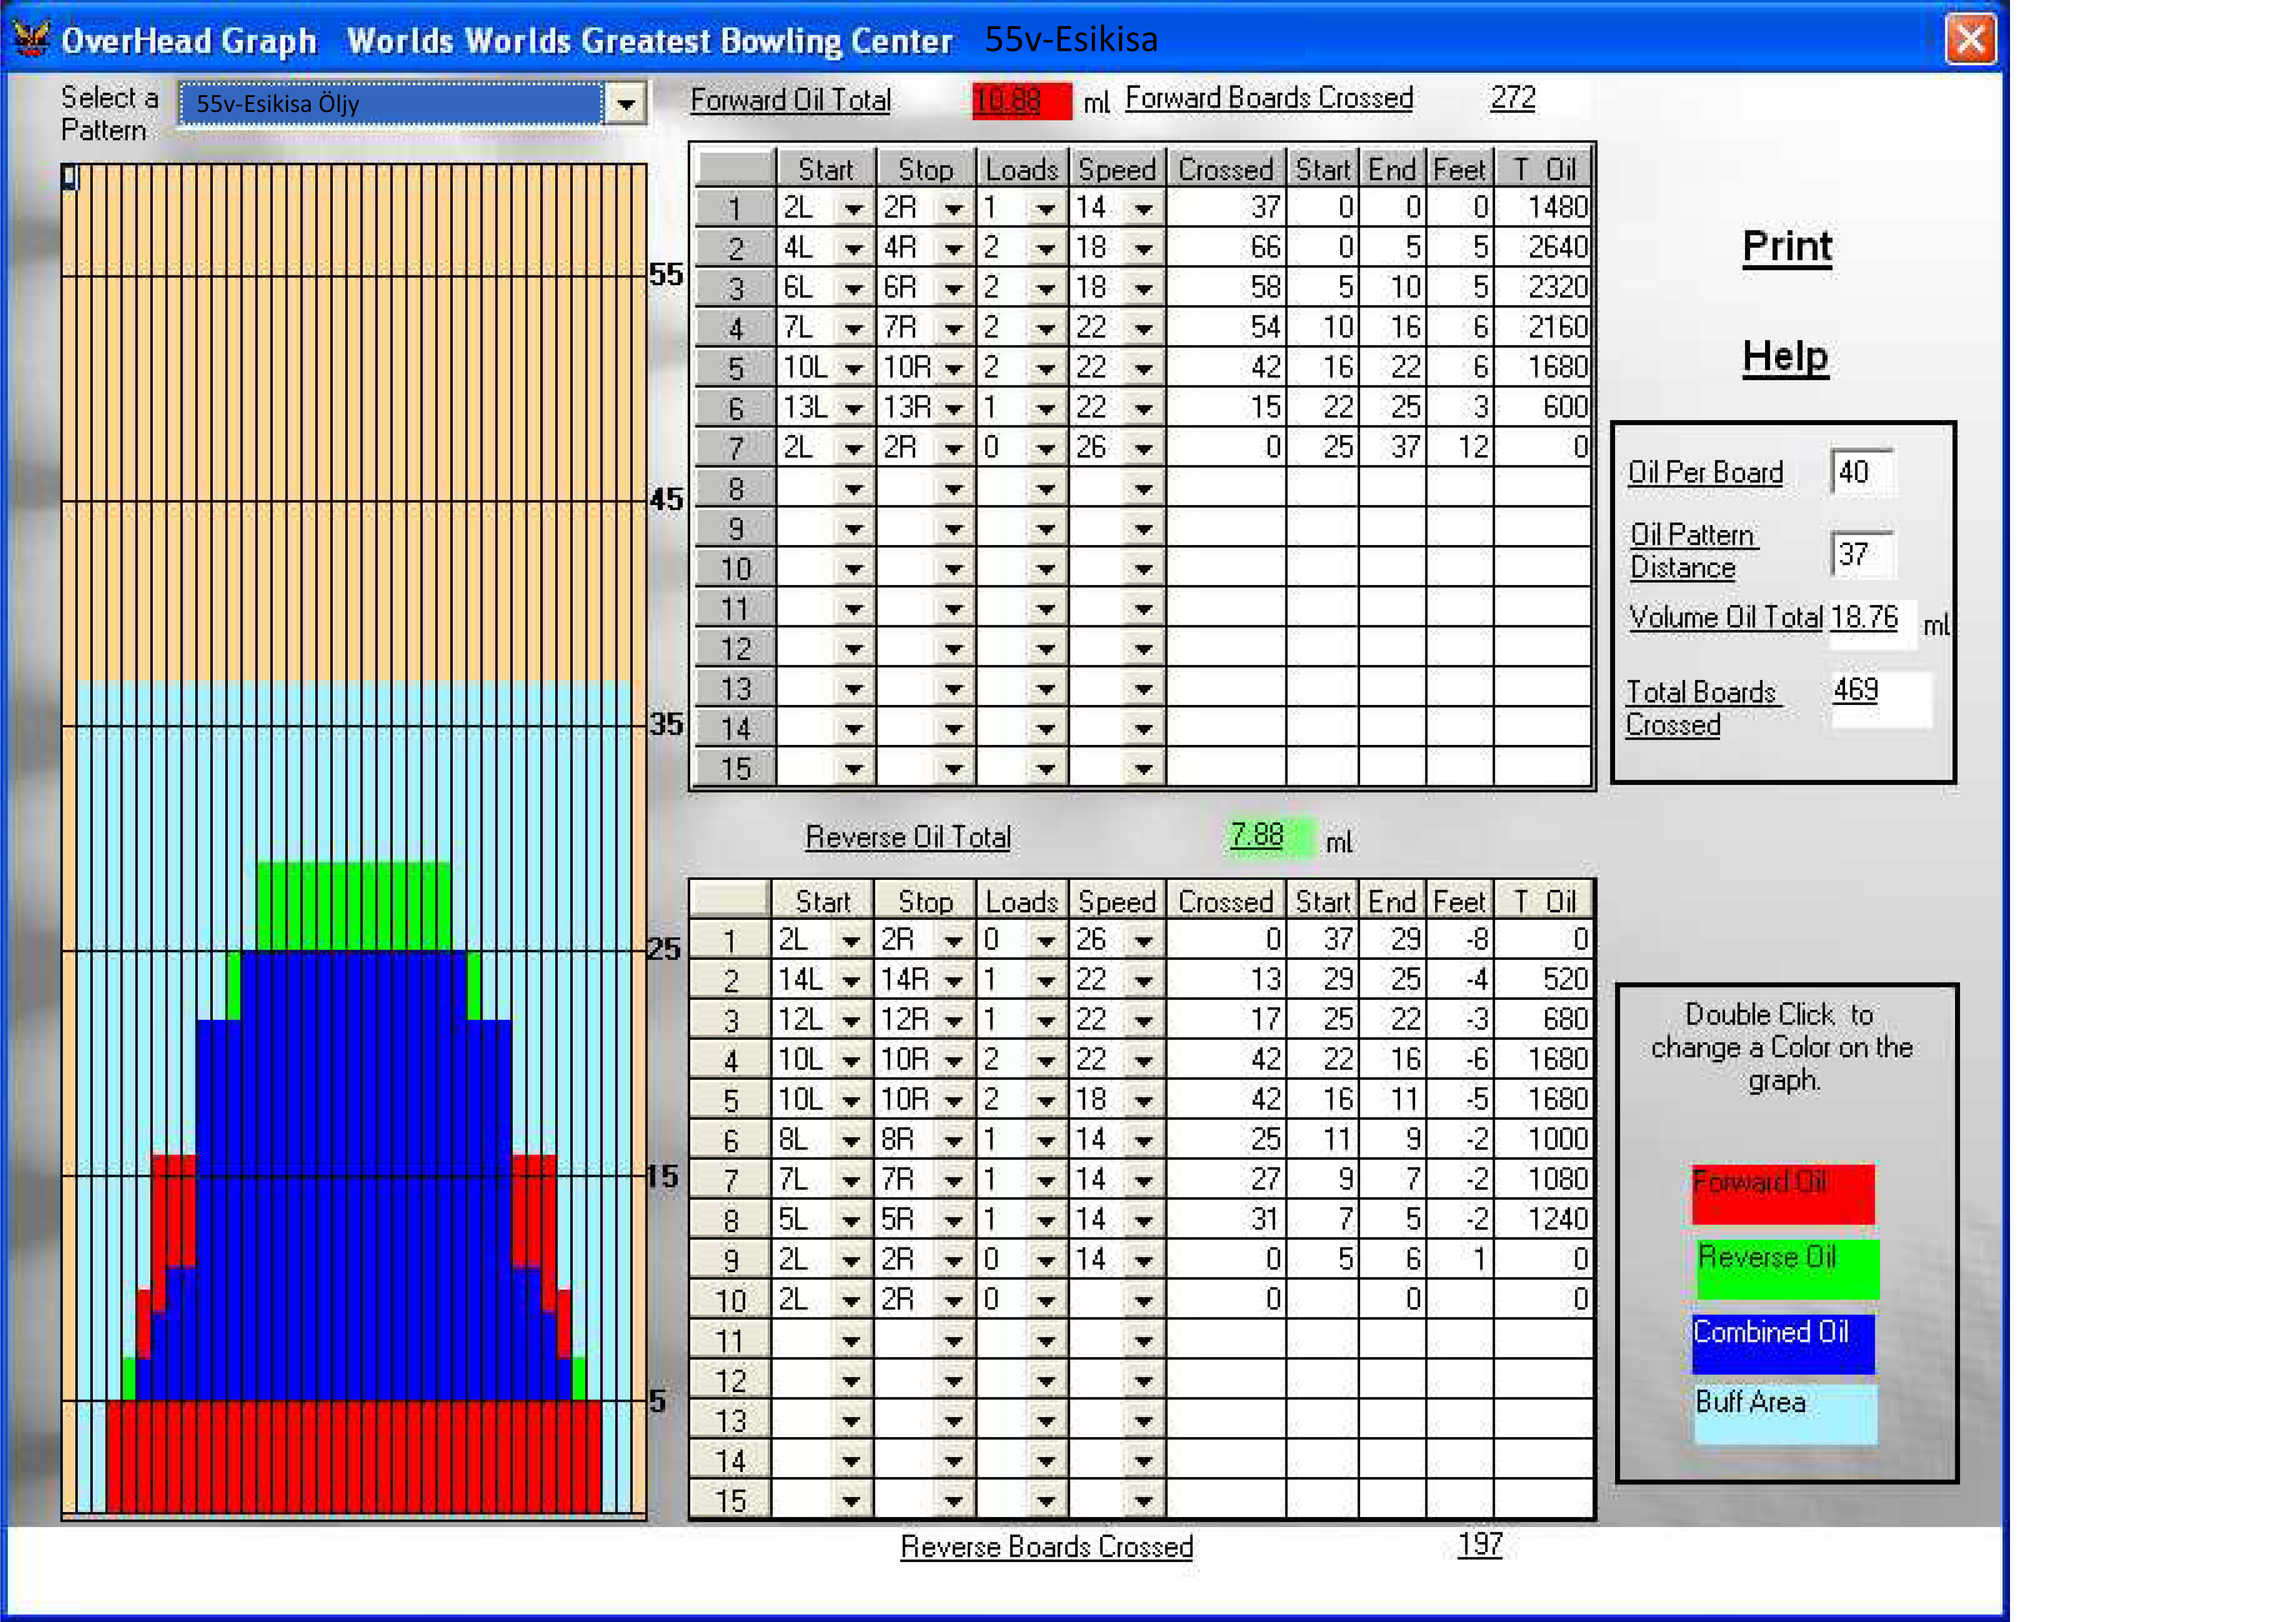
Task: Click the Oil Per Board label
Action: point(1705,473)
